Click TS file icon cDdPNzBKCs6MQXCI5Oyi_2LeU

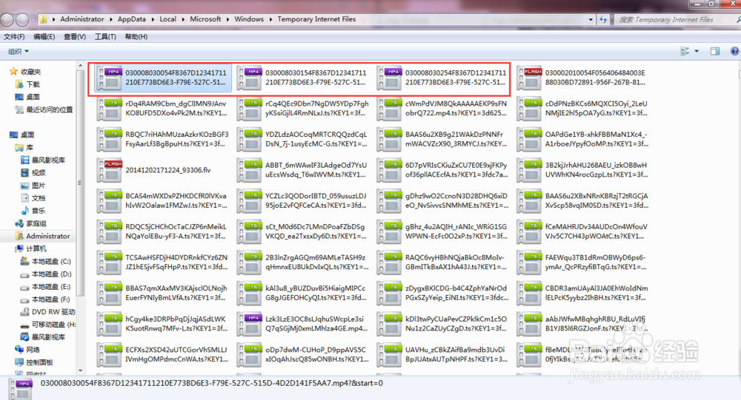(x=529, y=109)
